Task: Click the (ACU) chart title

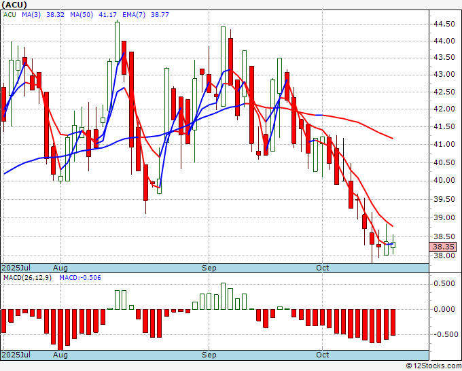Action: [x=14, y=5]
